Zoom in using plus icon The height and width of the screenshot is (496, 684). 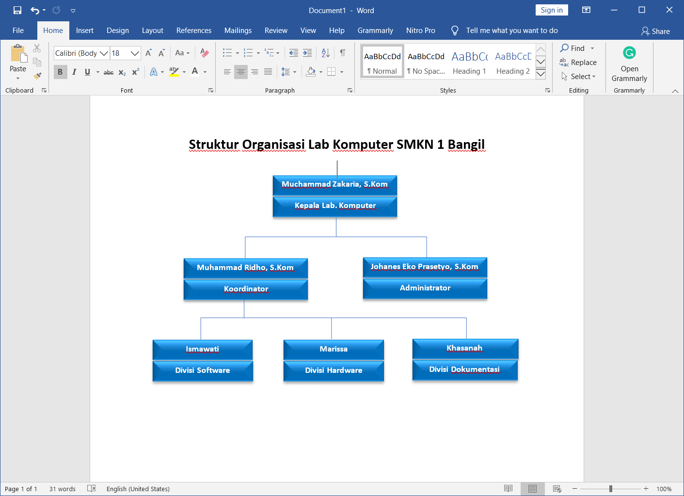pyautogui.click(x=646, y=489)
